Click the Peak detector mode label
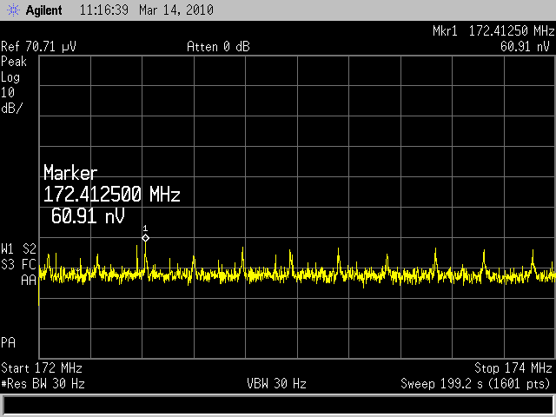556x417 pixels. pyautogui.click(x=15, y=62)
